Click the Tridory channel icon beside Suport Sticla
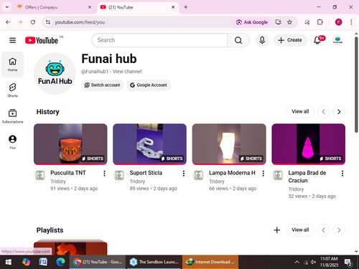Viewport: 359px width, 269px height. point(119,175)
